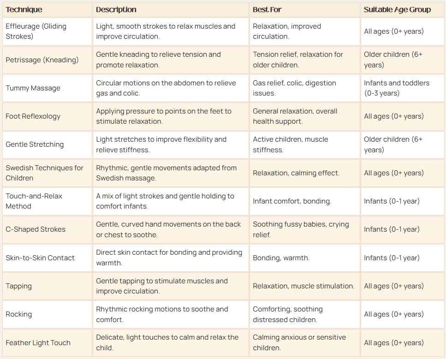
Task: Click the Foot Reflexology technique cell
Action: tap(33, 116)
